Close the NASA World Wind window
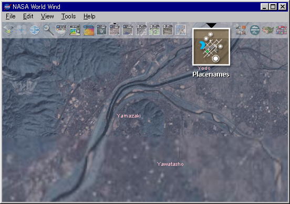 (283, 7)
